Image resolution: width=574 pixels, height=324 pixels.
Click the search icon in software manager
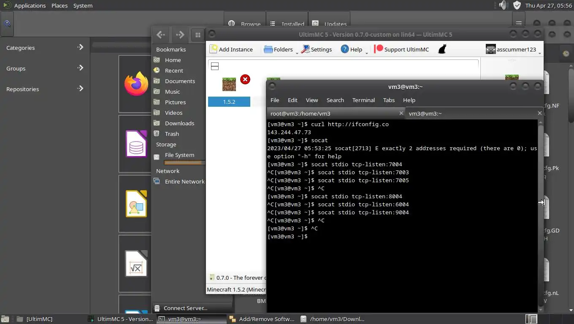7,24
